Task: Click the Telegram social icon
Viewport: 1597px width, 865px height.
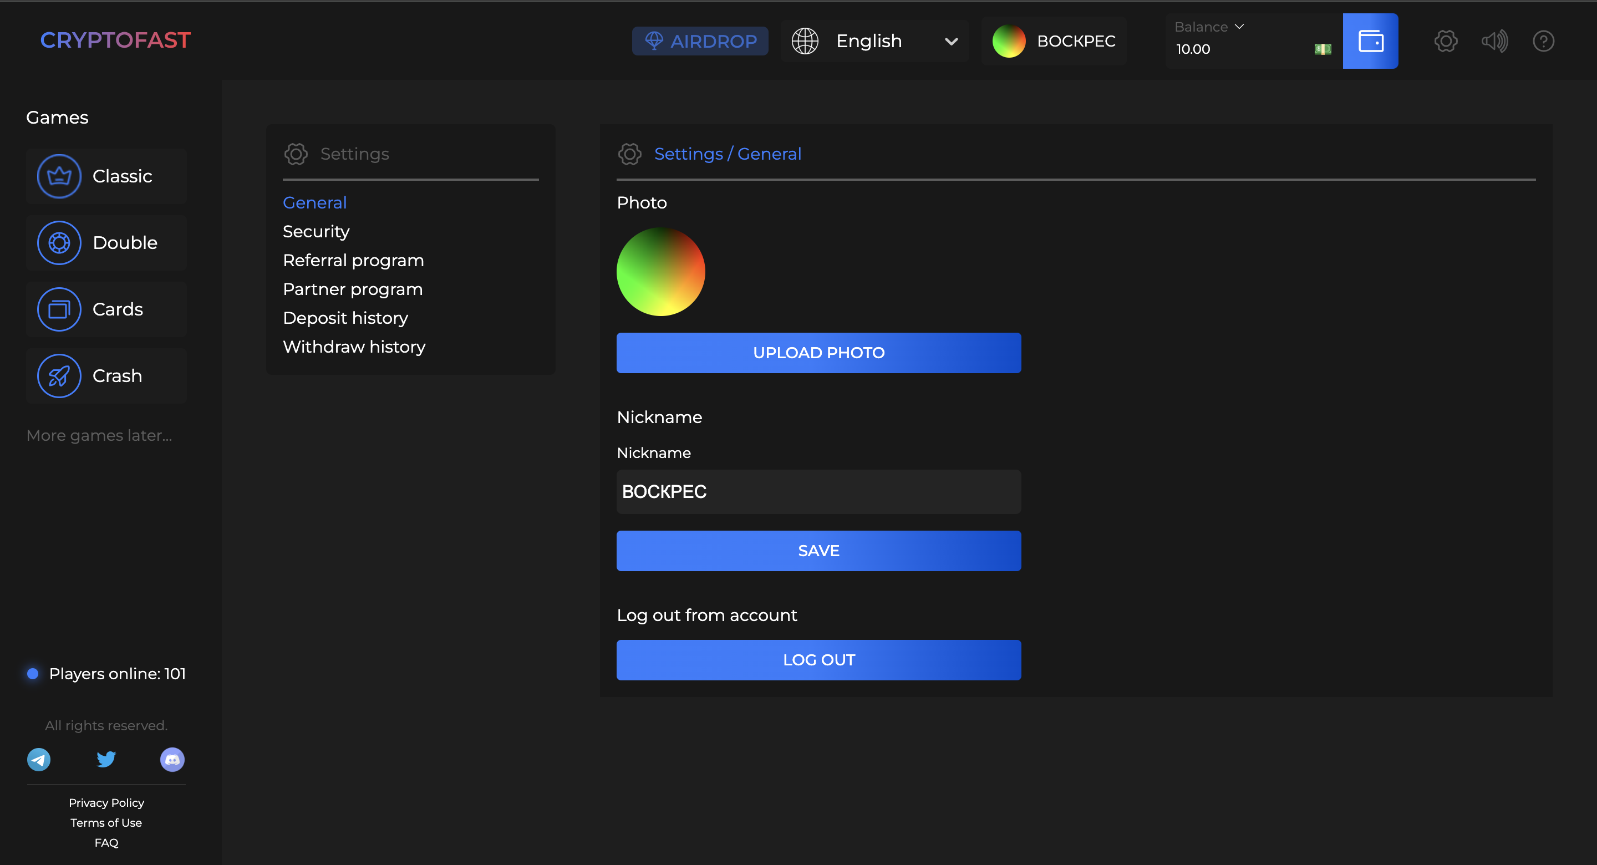Action: point(38,759)
